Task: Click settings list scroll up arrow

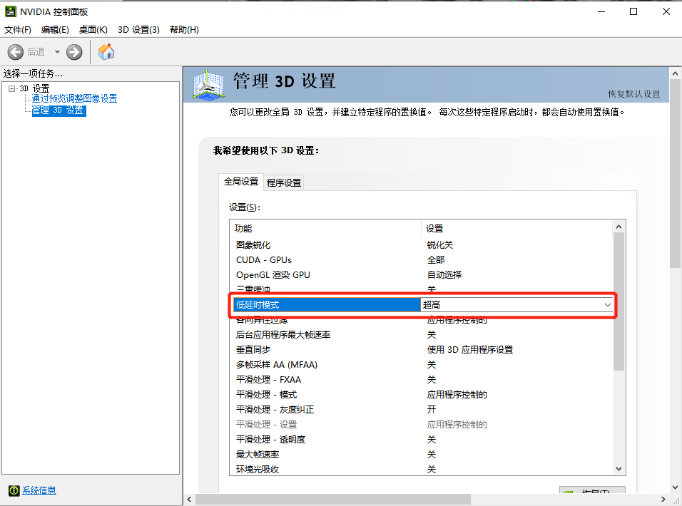Action: [619, 227]
